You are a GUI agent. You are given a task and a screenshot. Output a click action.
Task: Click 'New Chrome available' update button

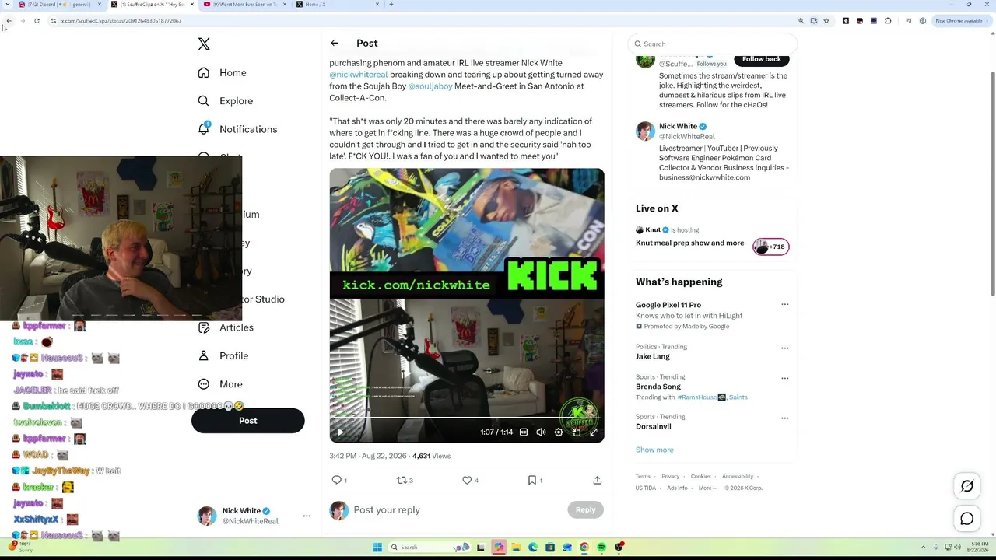961,21
